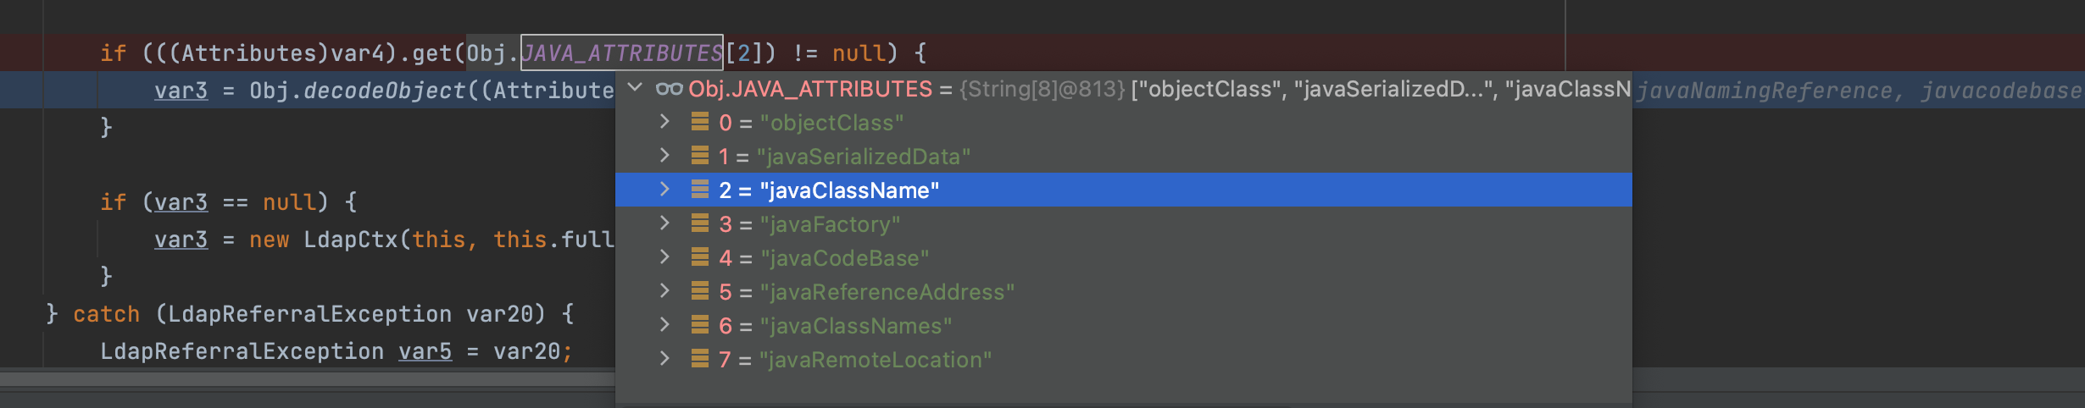2085x408 pixels.
Task: Click the horizontal scrollbar below the editor
Action: point(308,379)
